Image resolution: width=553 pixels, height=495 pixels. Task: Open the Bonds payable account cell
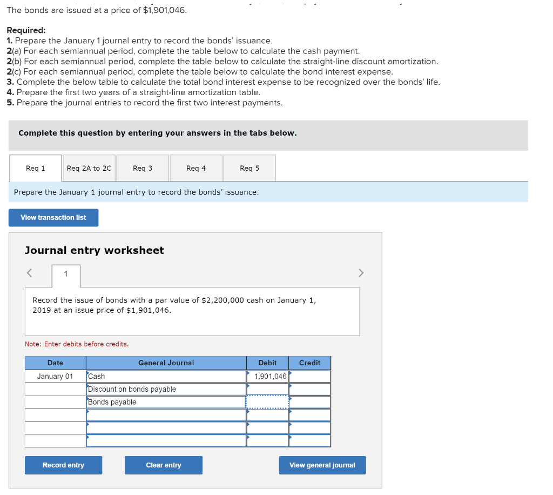pos(166,402)
